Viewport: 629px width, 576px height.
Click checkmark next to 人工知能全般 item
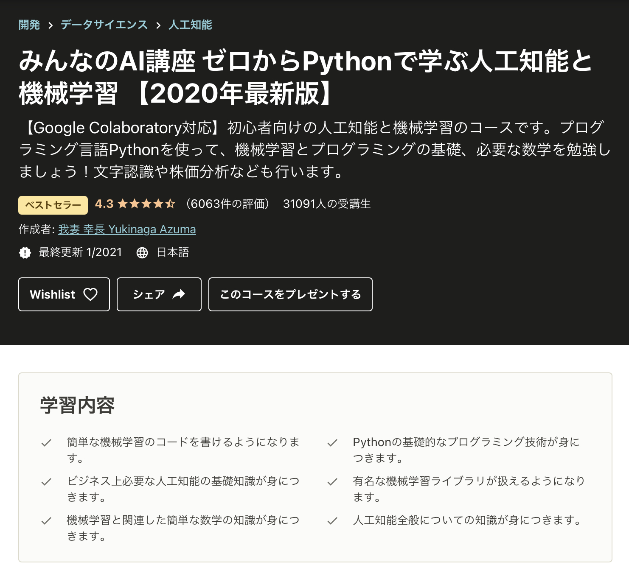click(332, 520)
